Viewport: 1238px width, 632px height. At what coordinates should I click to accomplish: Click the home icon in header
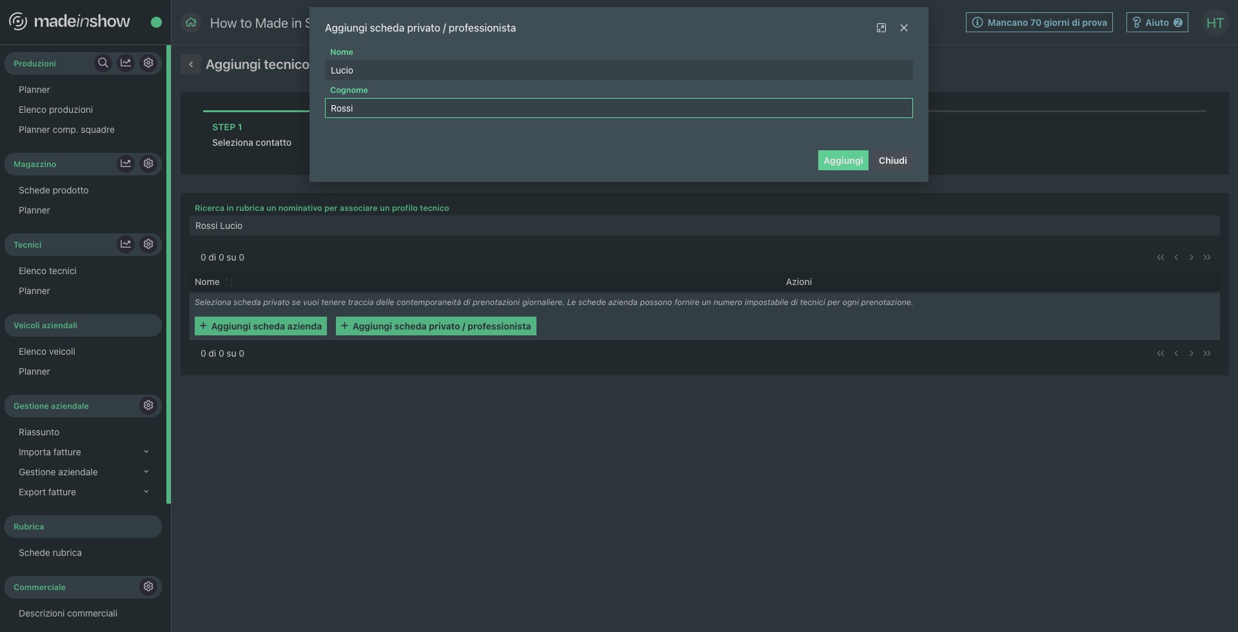(x=191, y=23)
